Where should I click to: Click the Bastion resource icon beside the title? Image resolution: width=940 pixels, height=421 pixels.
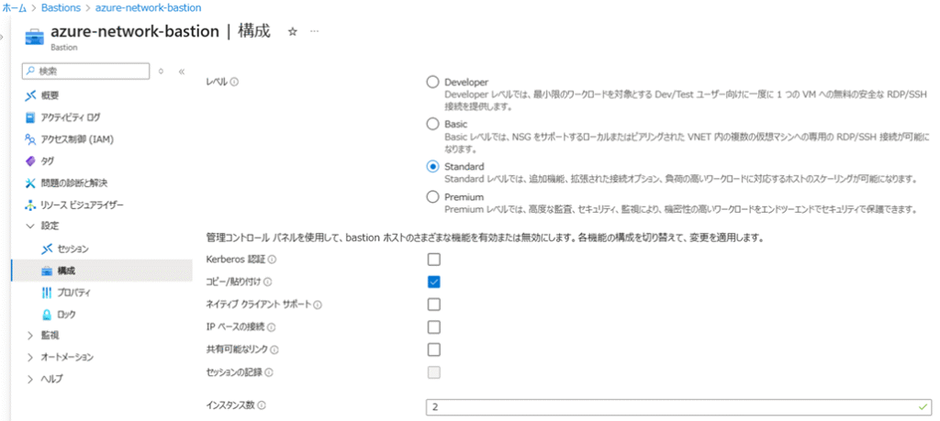pyautogui.click(x=34, y=37)
